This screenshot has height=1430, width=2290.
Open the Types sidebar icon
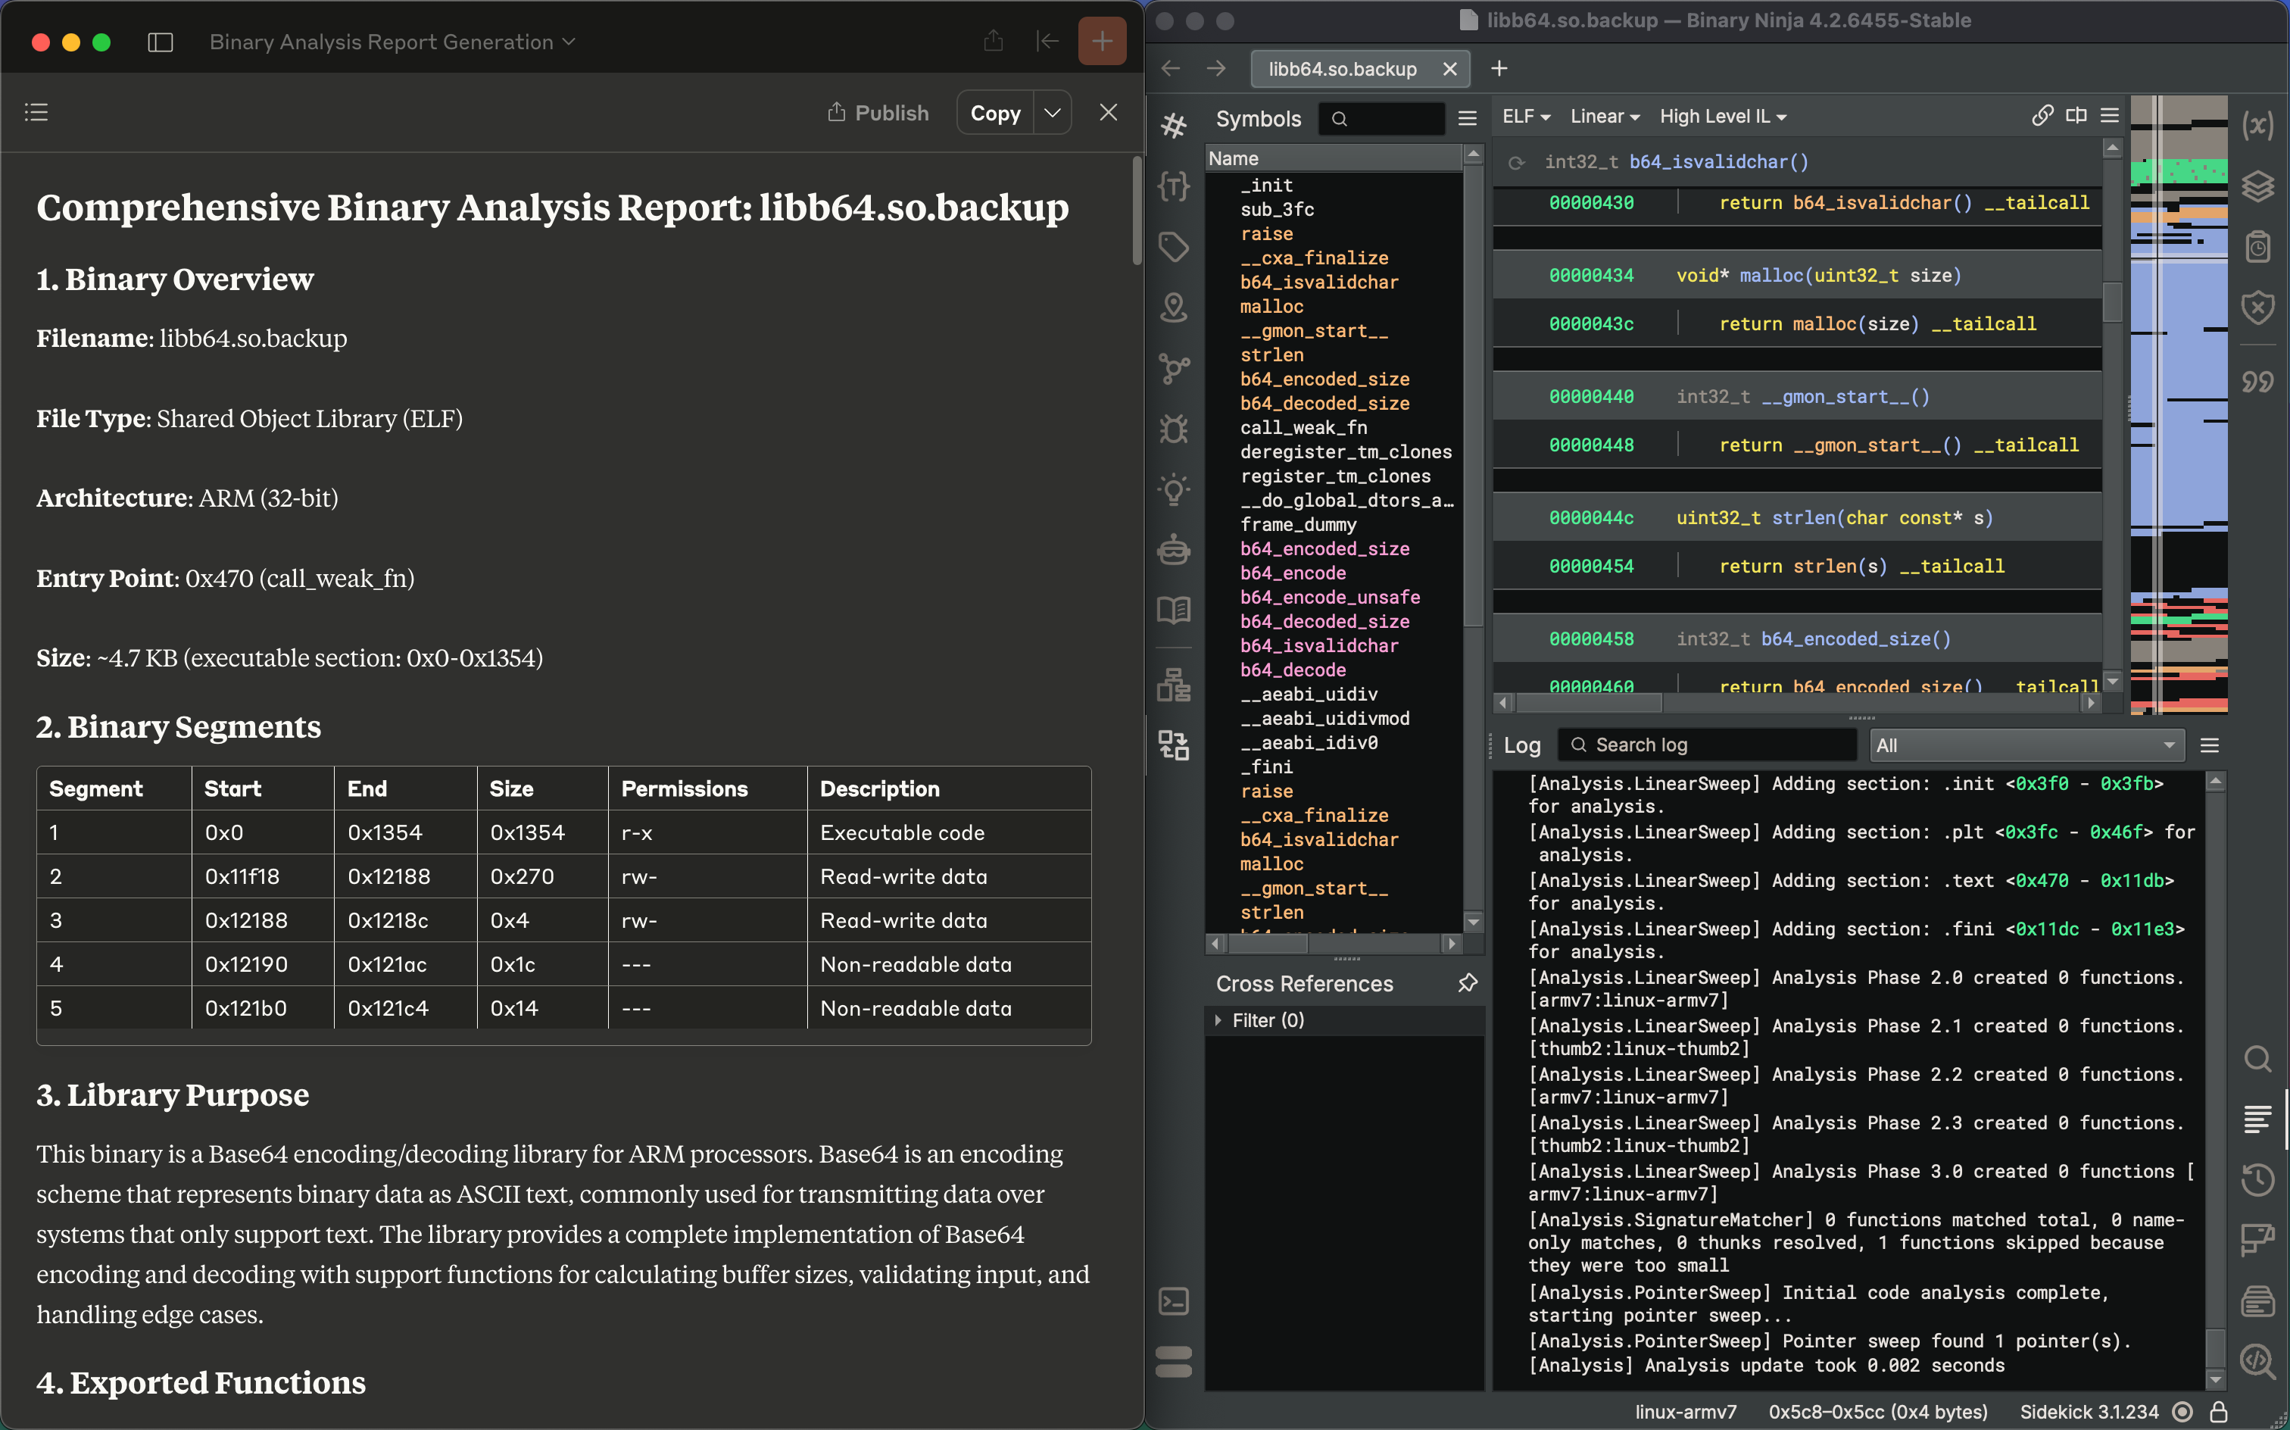[1173, 186]
